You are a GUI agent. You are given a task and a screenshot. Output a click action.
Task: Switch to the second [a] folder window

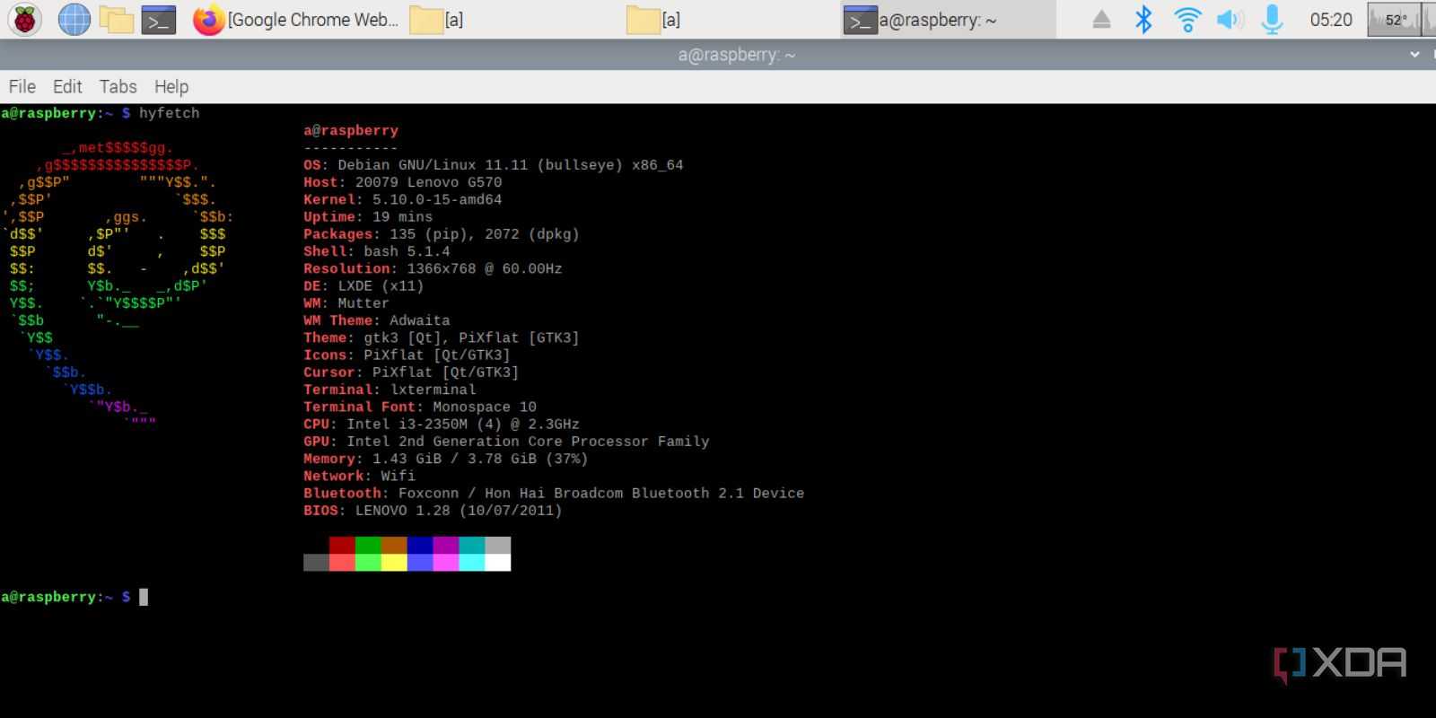[x=653, y=20]
